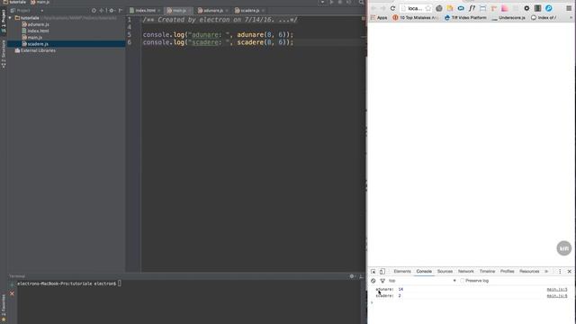The width and height of the screenshot is (576, 324).
Task: Open main.js:5 source link in console
Action: [557, 290]
